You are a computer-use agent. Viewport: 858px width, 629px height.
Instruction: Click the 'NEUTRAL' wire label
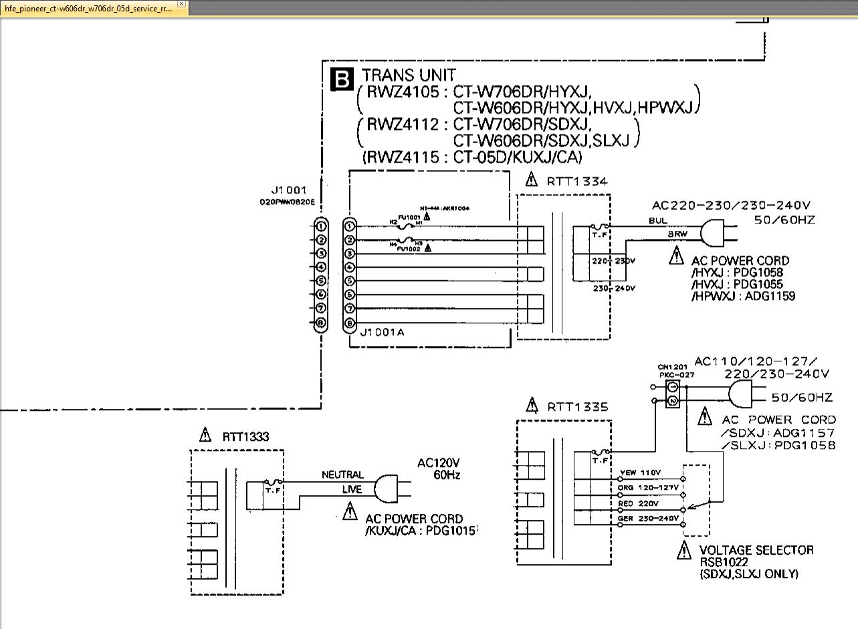(x=343, y=474)
